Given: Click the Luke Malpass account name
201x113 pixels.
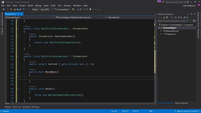Looking at the screenshot, I should tap(189, 6).
